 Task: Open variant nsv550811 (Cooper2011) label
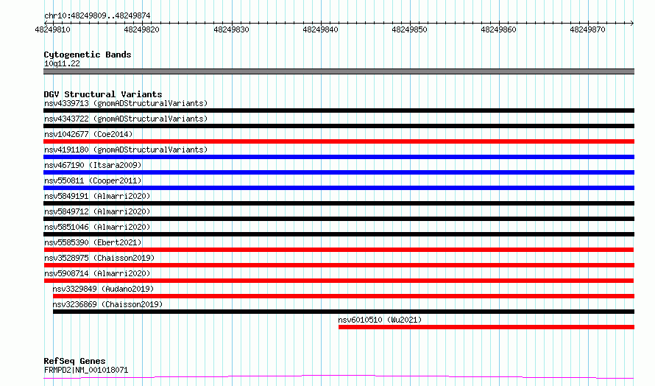93,180
